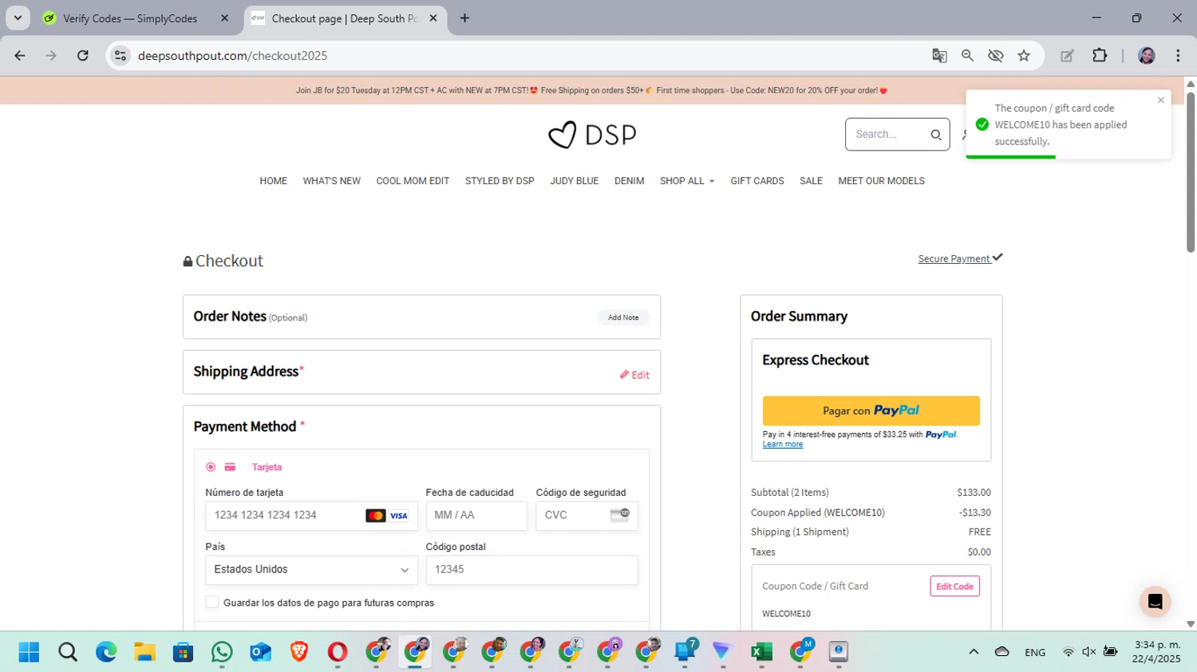Open the chat widget icon
Viewport: 1197px width, 672px height.
coord(1155,602)
